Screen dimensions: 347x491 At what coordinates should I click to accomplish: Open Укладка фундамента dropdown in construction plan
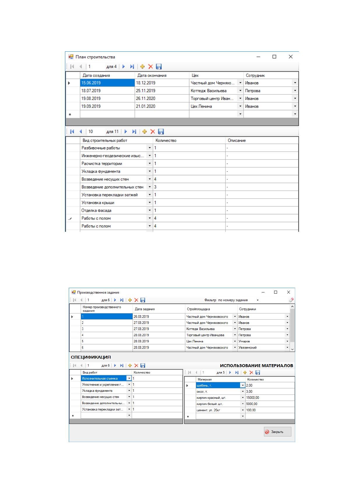[150, 171]
